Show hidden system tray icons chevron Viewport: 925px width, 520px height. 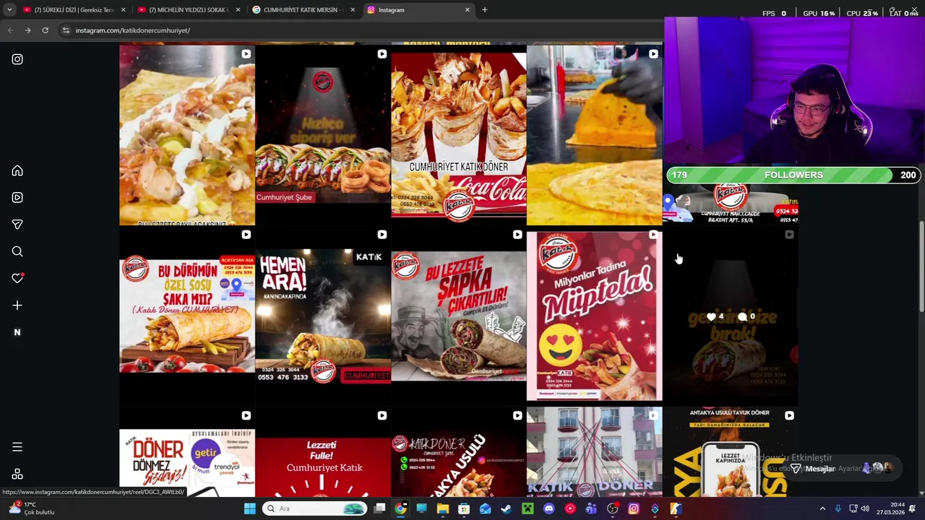coord(822,508)
